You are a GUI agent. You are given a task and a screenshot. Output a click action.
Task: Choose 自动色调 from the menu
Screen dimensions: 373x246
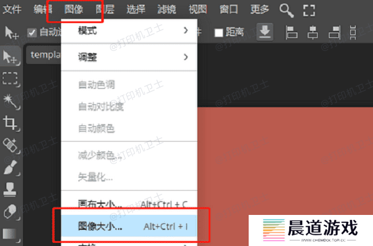pos(129,84)
